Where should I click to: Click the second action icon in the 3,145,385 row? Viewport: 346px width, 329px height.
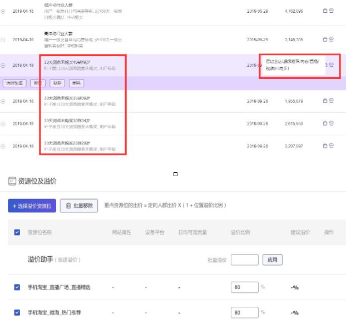click(332, 39)
